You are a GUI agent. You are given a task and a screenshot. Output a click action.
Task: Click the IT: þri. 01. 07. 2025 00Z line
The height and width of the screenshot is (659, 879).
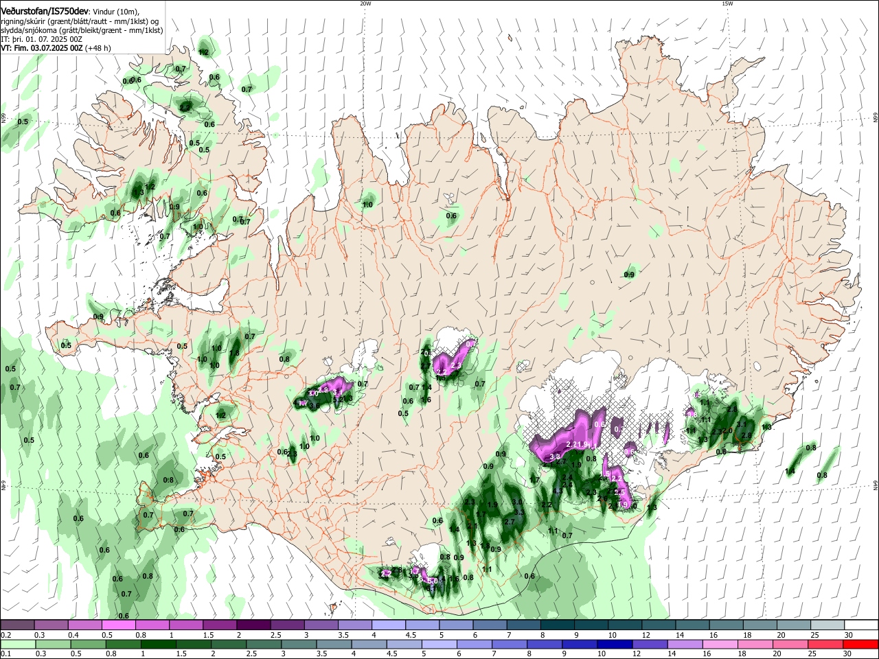click(42, 39)
